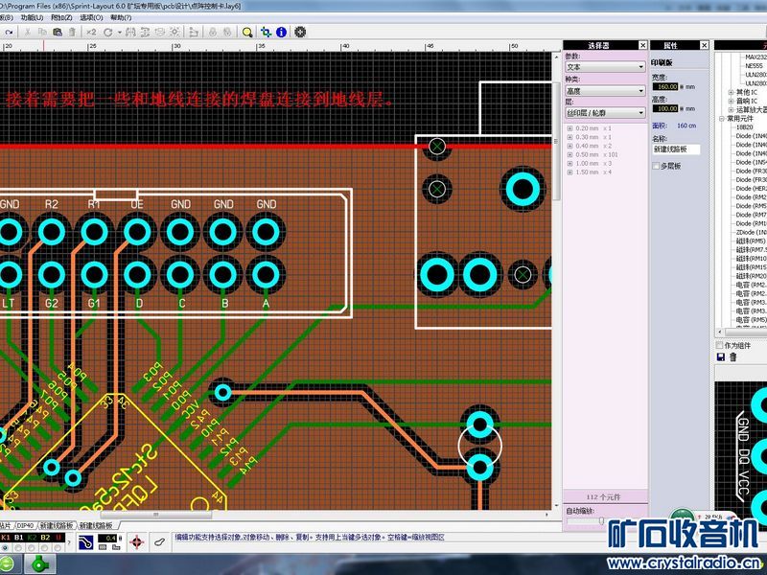Click the zoom magnifier toolbar icon

(247, 32)
